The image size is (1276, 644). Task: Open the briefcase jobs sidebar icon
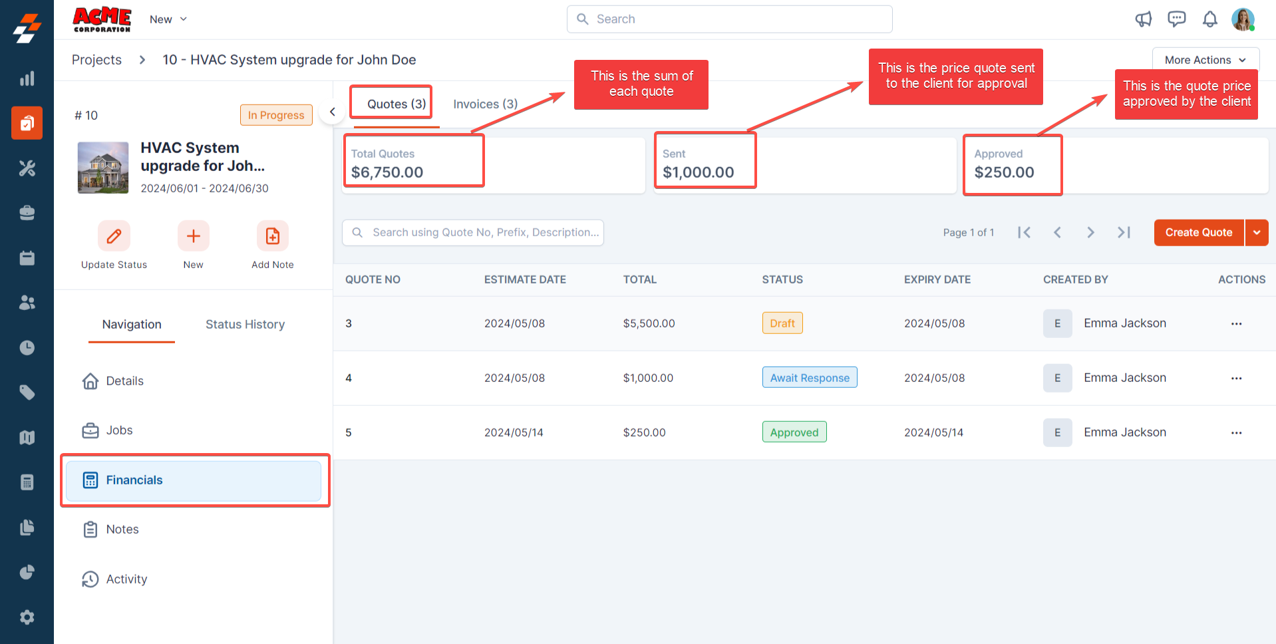(27, 213)
